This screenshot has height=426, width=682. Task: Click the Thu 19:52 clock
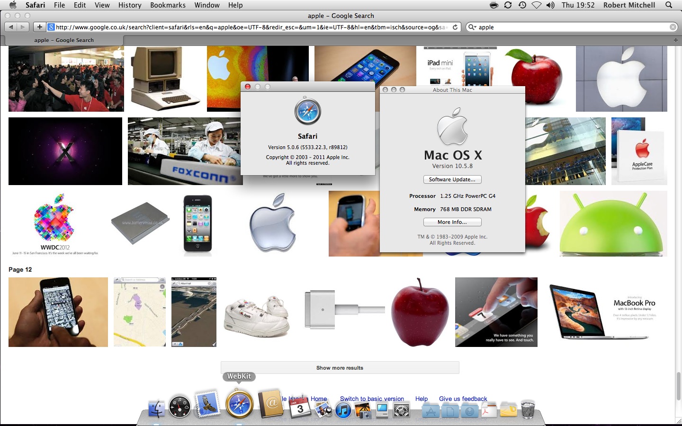pyautogui.click(x=578, y=5)
